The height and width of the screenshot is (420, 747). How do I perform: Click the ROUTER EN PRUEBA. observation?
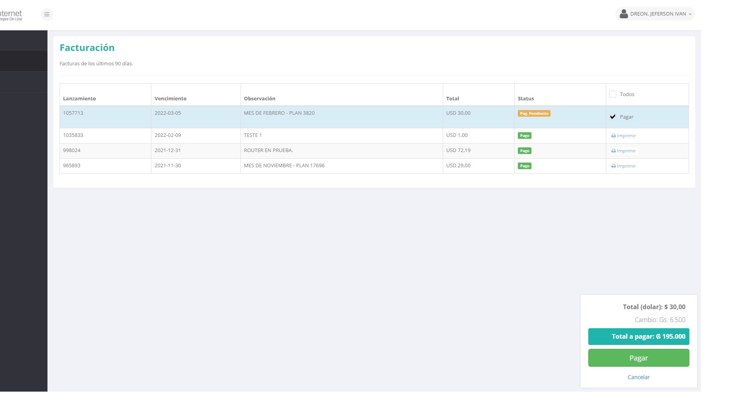click(x=268, y=150)
